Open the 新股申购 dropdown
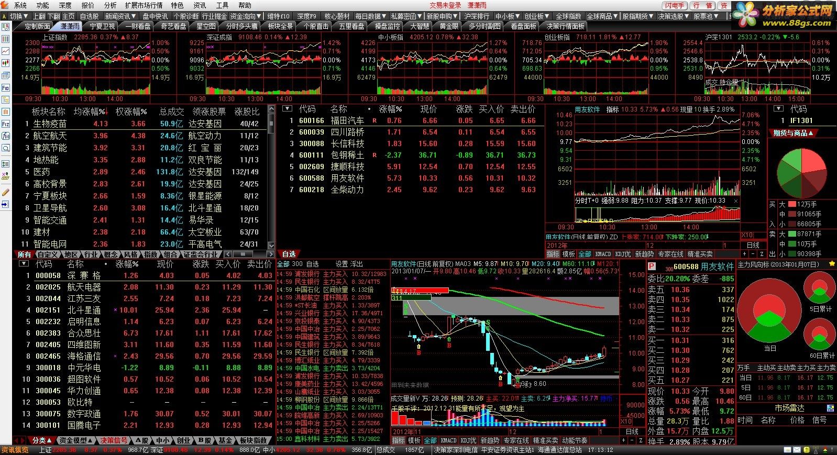 [442, 16]
